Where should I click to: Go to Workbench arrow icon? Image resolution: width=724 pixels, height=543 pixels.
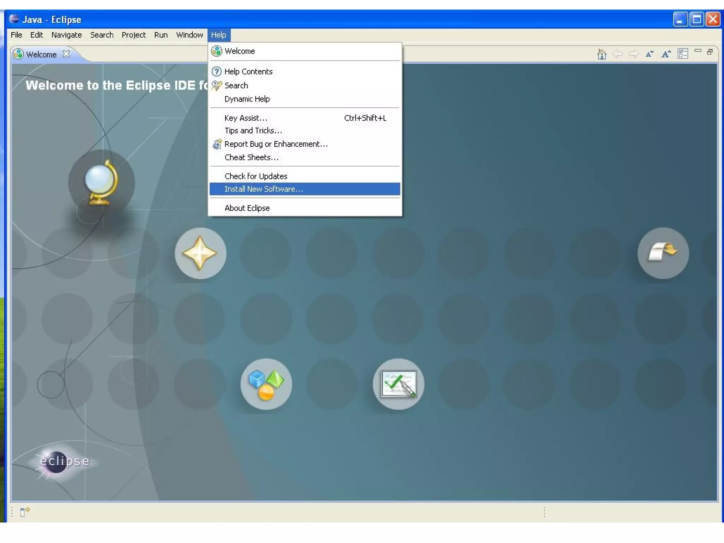pos(663,253)
